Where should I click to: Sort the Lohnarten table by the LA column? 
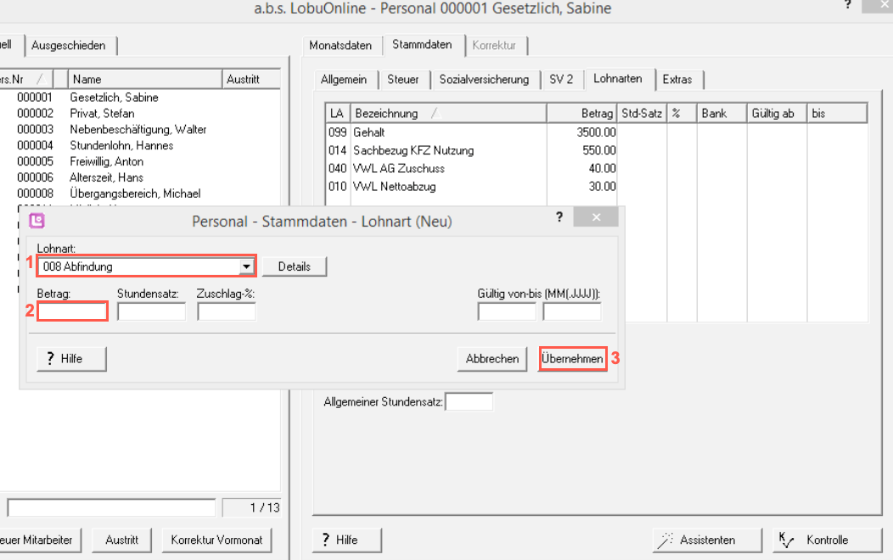(x=337, y=113)
